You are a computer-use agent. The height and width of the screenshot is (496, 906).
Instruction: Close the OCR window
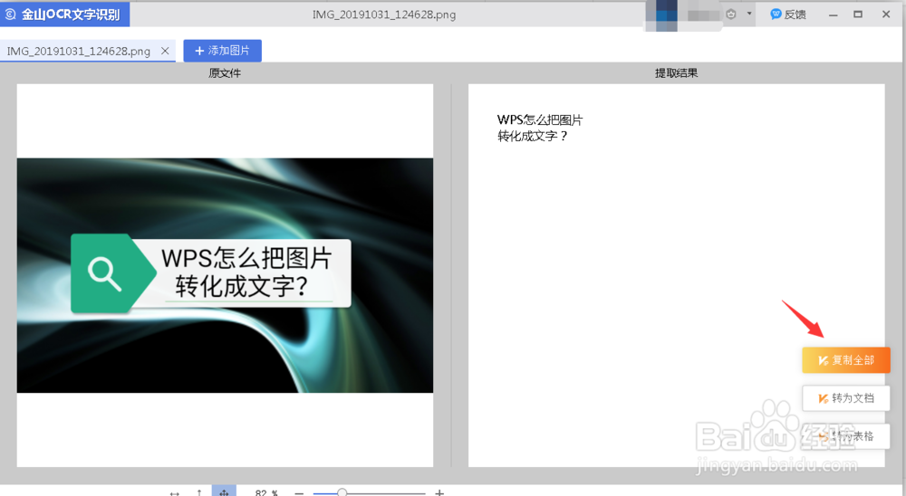coord(886,14)
